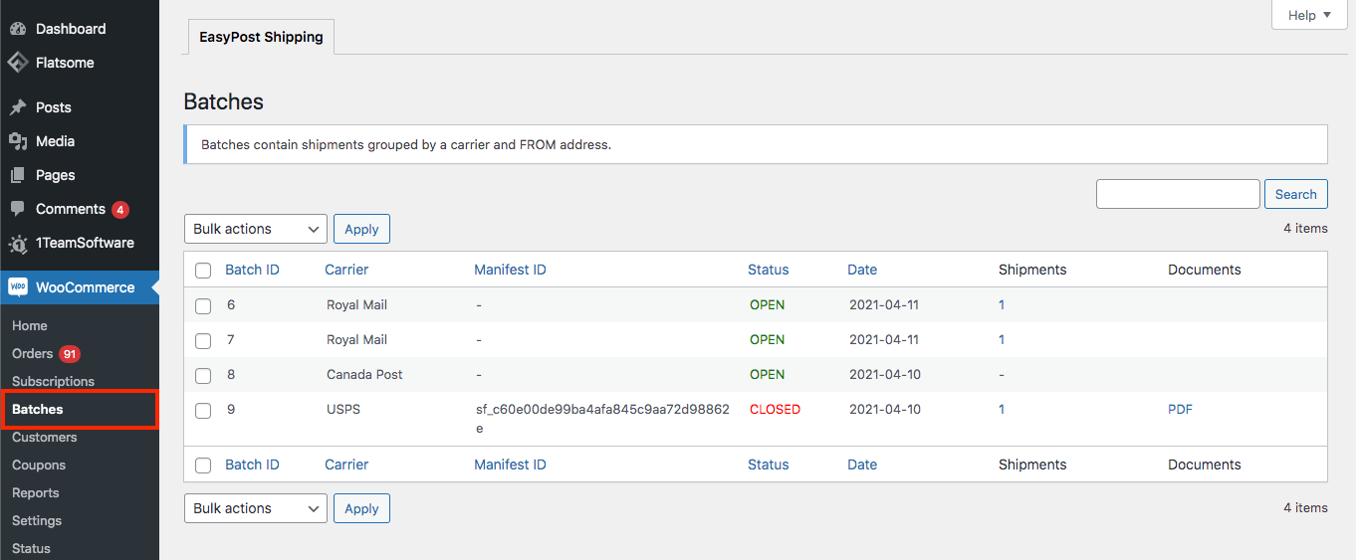The height and width of the screenshot is (560, 1356).
Task: Click into the batch search field
Action: (1178, 195)
